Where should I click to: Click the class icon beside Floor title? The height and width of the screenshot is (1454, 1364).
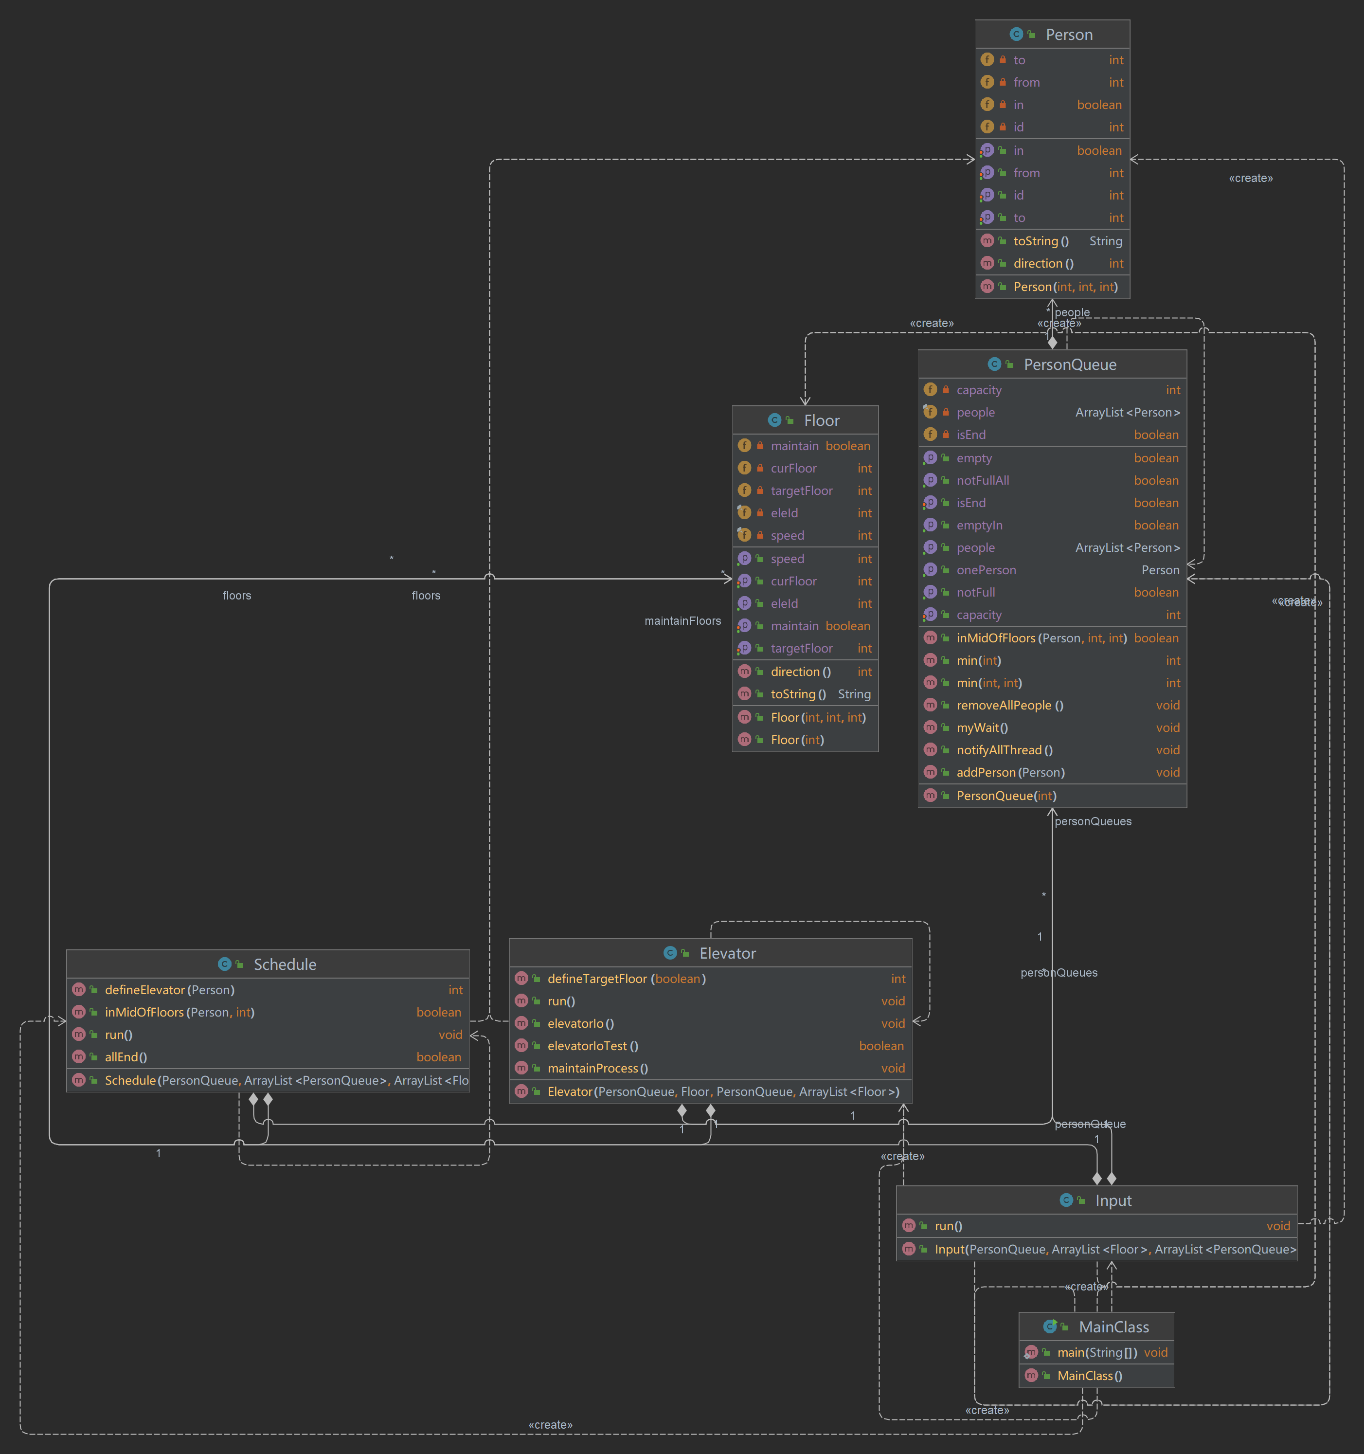pyautogui.click(x=774, y=420)
